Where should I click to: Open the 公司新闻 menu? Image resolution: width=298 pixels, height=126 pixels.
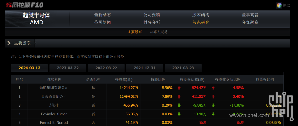coord(102,23)
